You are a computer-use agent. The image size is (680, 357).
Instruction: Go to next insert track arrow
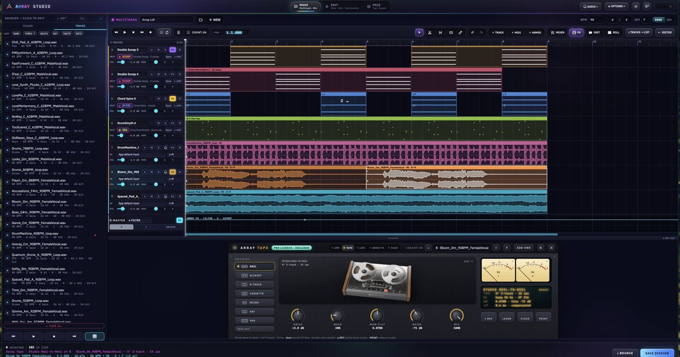pos(496,248)
